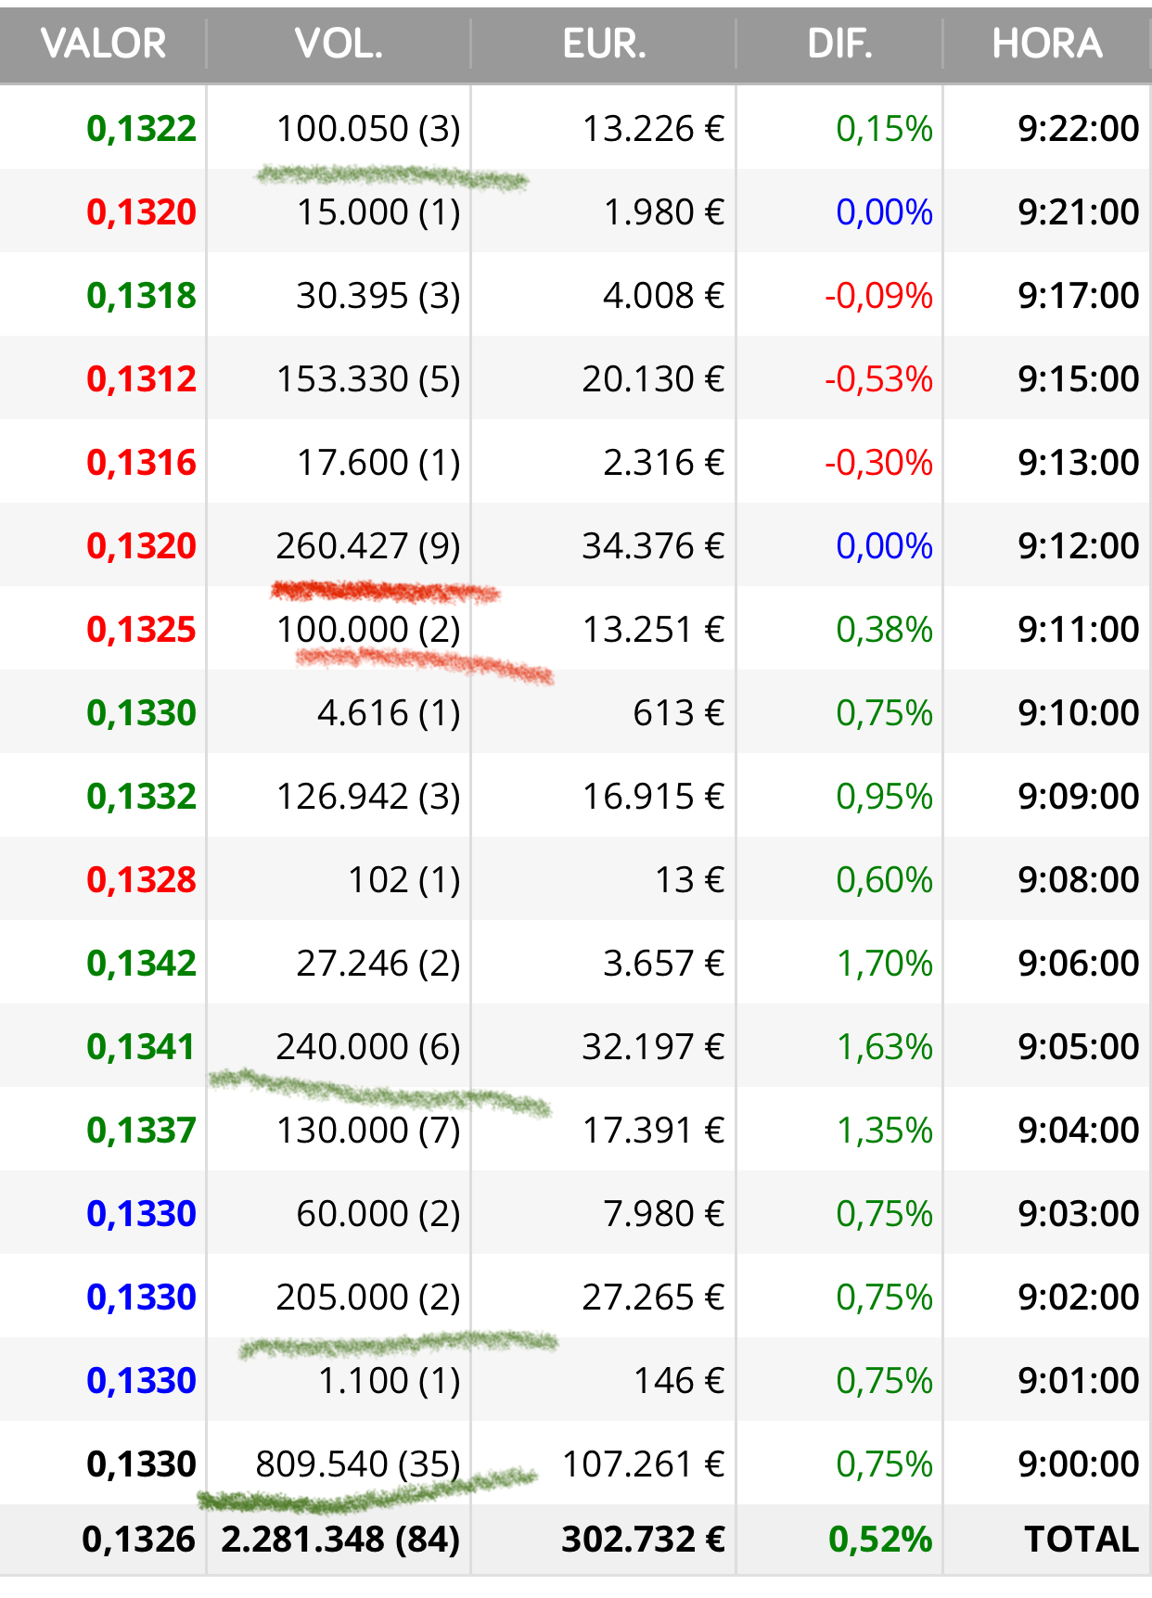Select volume 126.942 (3)

pyautogui.click(x=368, y=797)
